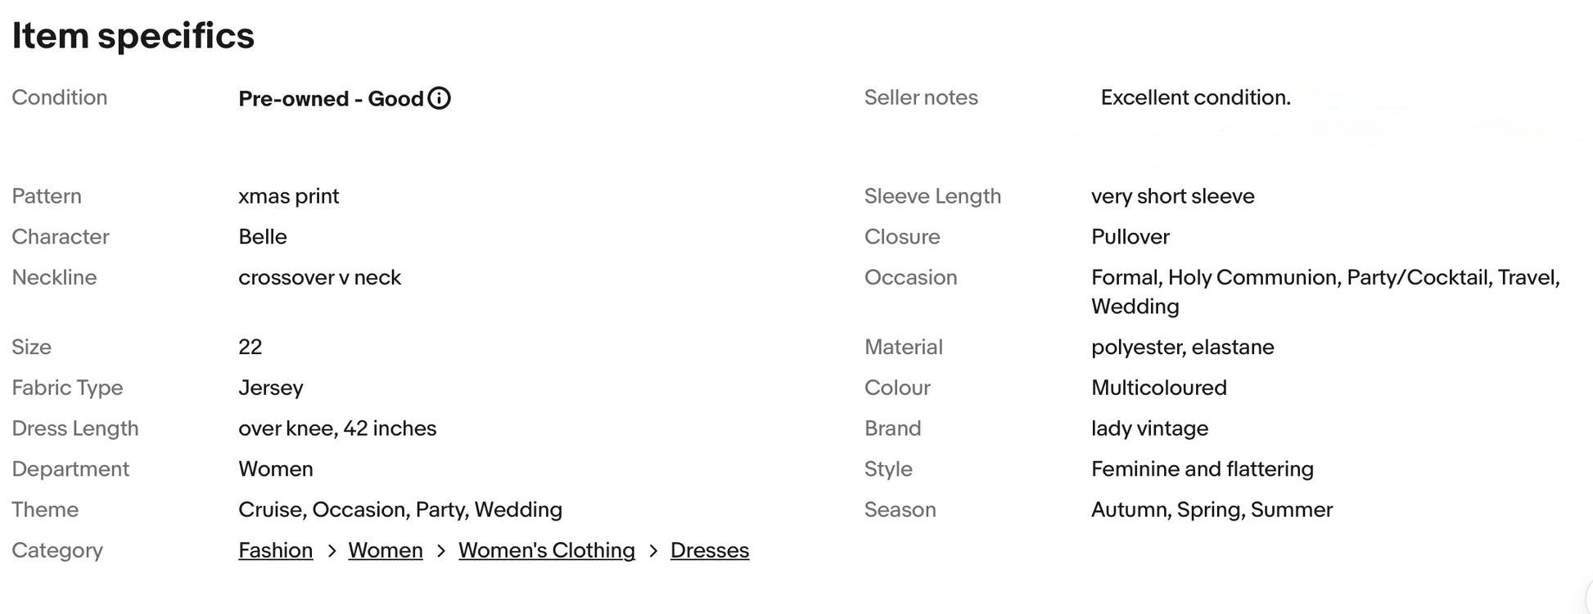Select the Pre-owned - Good condition text
The width and height of the screenshot is (1593, 614).
point(331,99)
